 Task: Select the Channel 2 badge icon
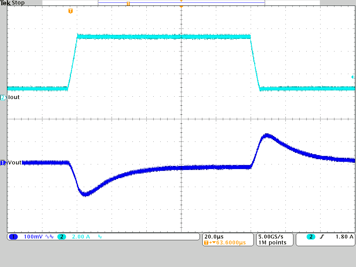(62, 236)
